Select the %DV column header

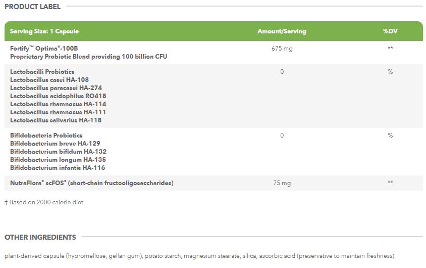[390, 31]
